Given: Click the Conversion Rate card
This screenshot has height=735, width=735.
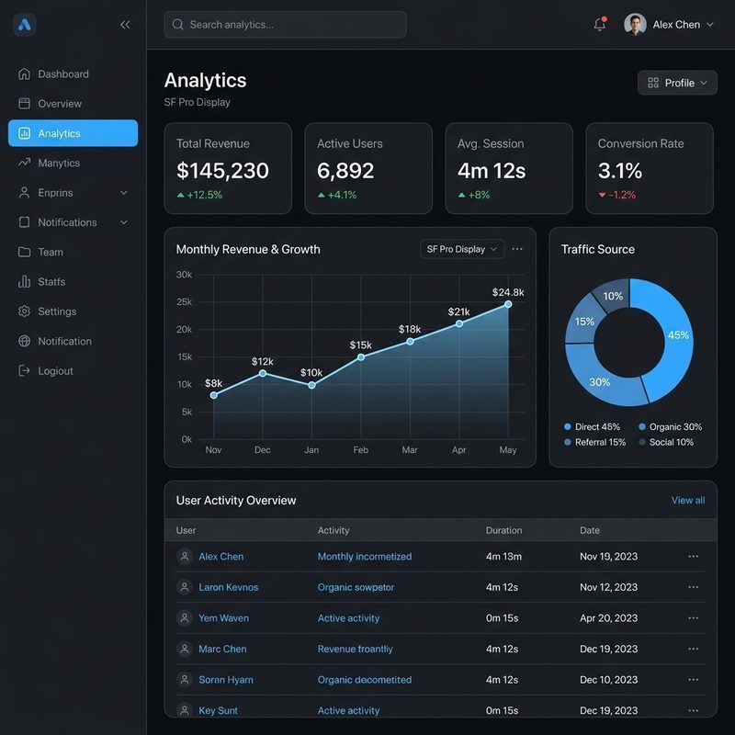Looking at the screenshot, I should pyautogui.click(x=650, y=168).
